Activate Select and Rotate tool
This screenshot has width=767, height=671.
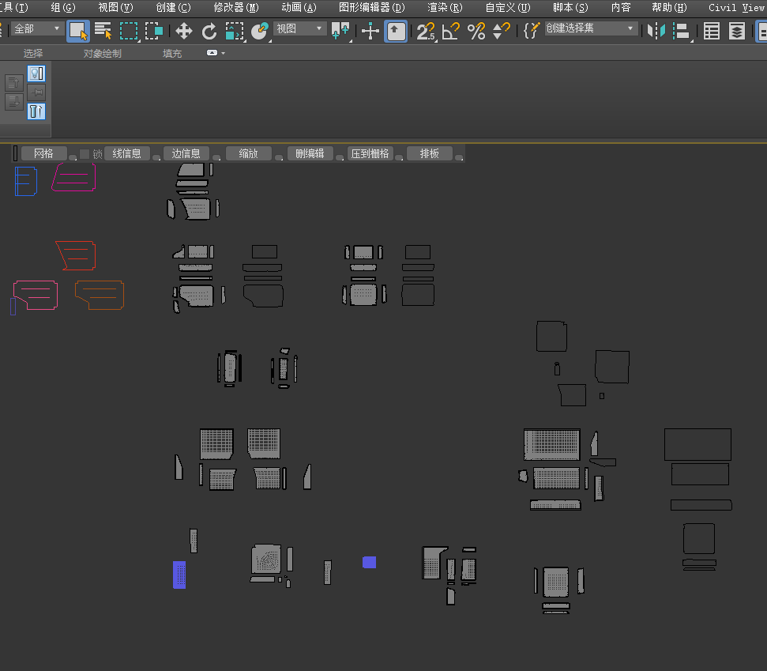pos(209,32)
